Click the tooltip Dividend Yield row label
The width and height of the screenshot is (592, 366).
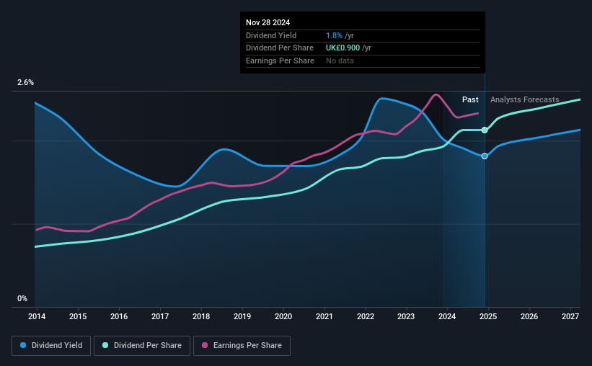pos(271,35)
